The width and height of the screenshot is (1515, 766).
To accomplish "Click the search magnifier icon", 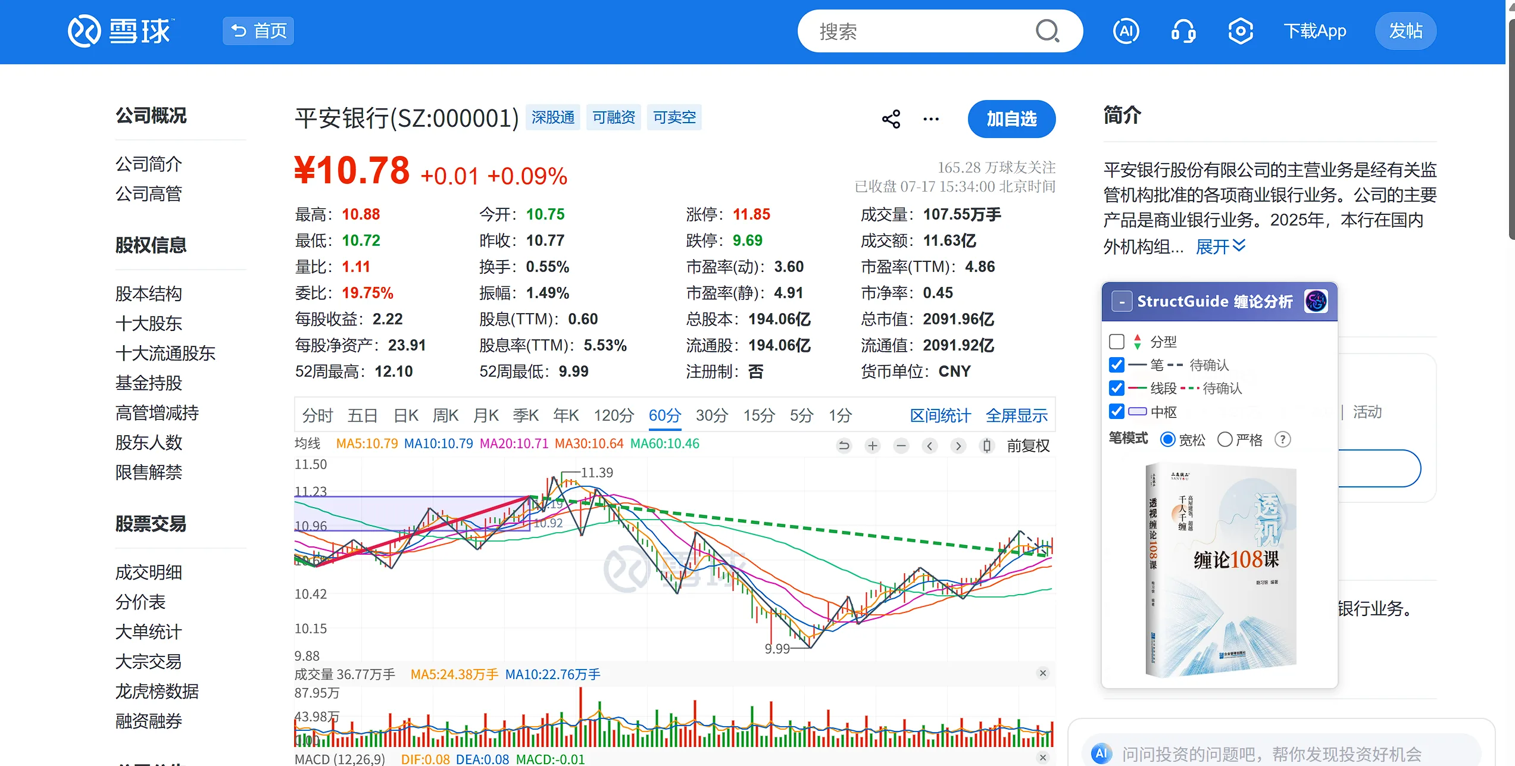I will click(1047, 31).
